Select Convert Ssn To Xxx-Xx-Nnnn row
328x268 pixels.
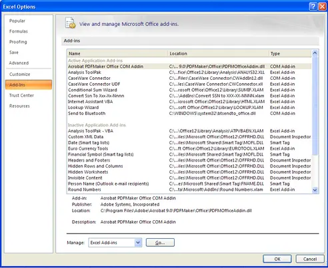click(189, 96)
